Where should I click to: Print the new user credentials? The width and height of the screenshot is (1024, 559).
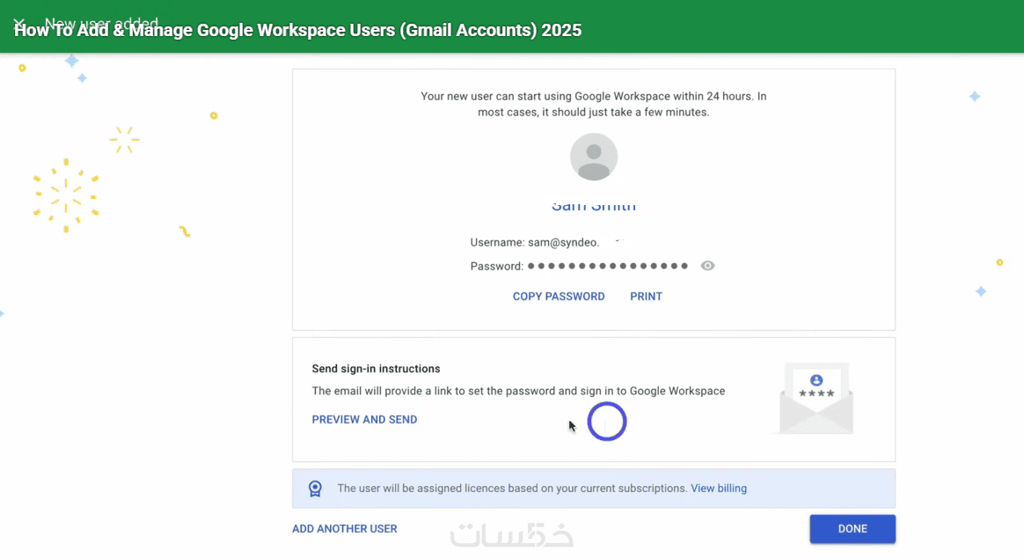(x=646, y=296)
